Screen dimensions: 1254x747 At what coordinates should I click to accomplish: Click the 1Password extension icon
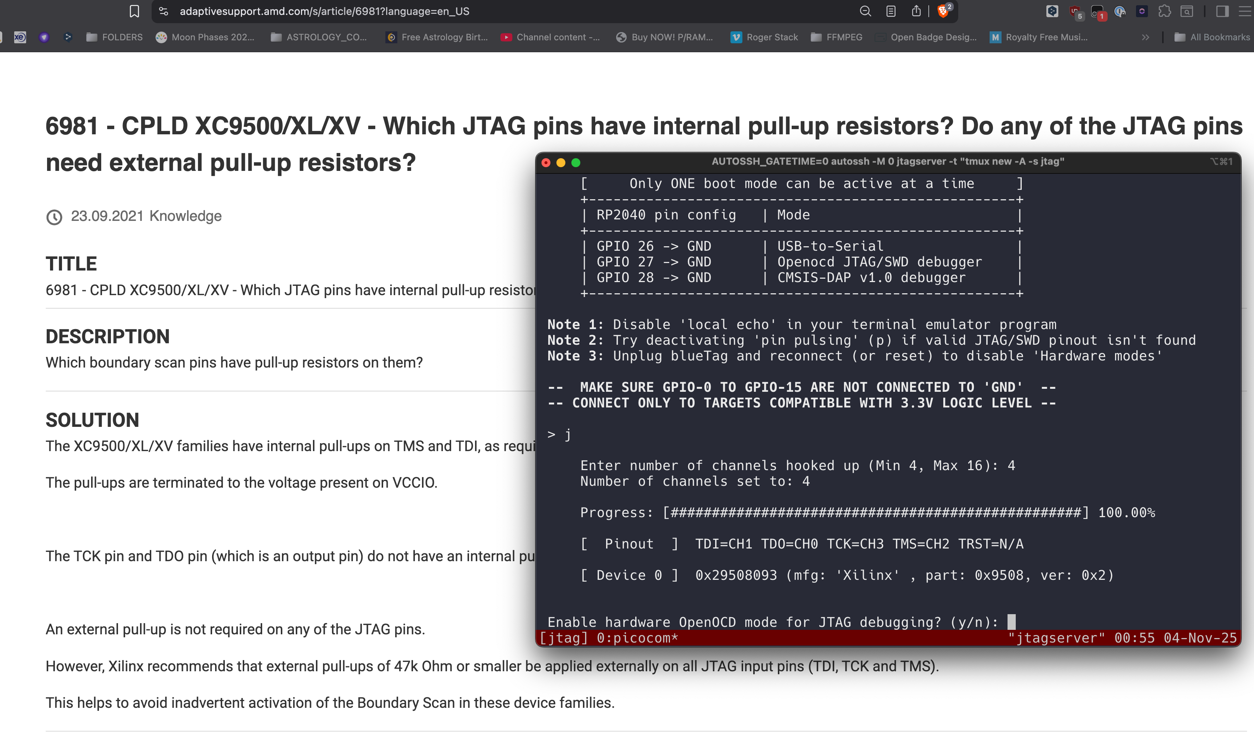(x=1120, y=11)
